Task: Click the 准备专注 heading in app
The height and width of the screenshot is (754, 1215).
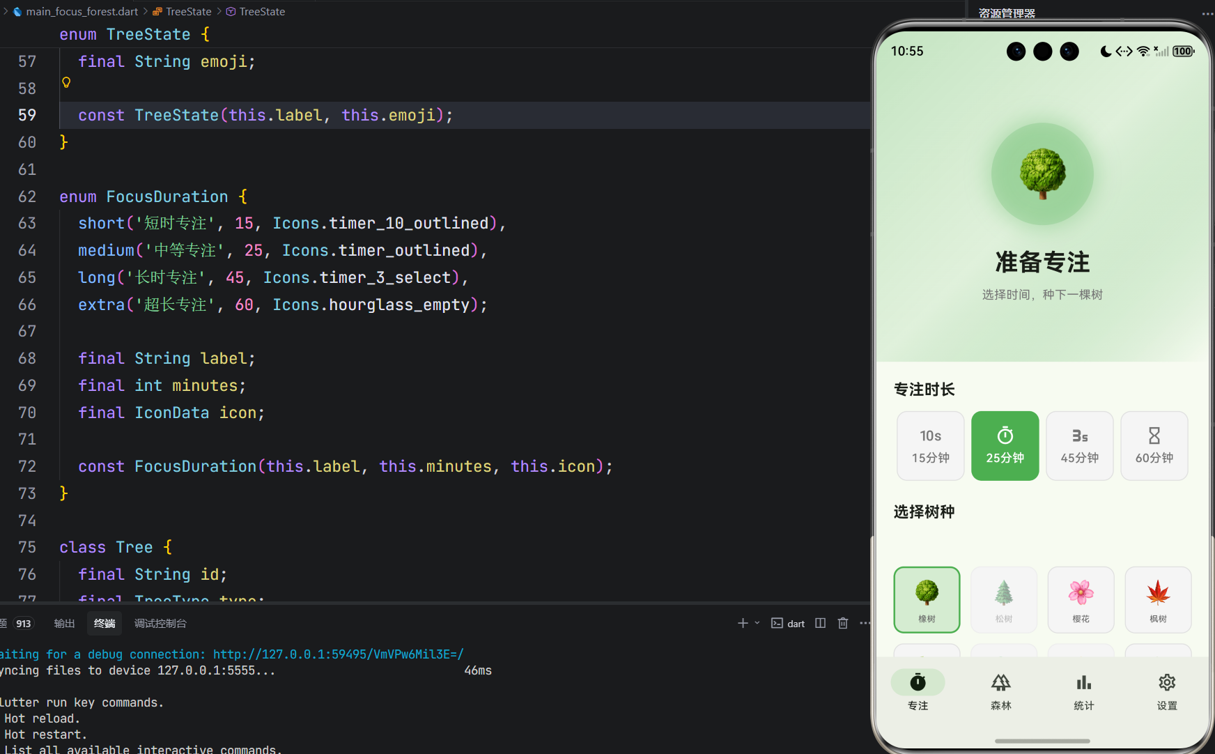Action: click(x=1042, y=262)
